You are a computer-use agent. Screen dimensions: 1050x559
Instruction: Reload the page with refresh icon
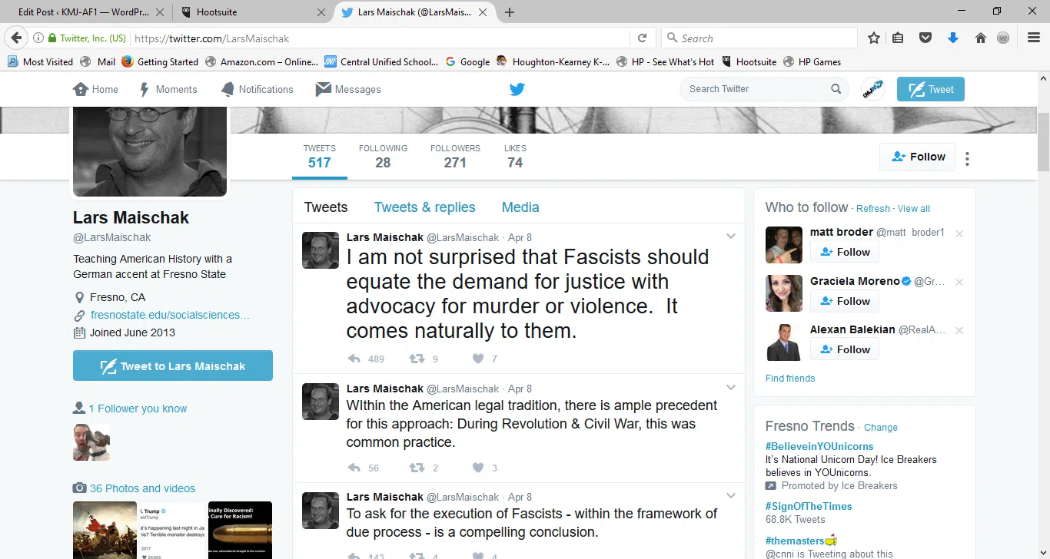pos(642,38)
